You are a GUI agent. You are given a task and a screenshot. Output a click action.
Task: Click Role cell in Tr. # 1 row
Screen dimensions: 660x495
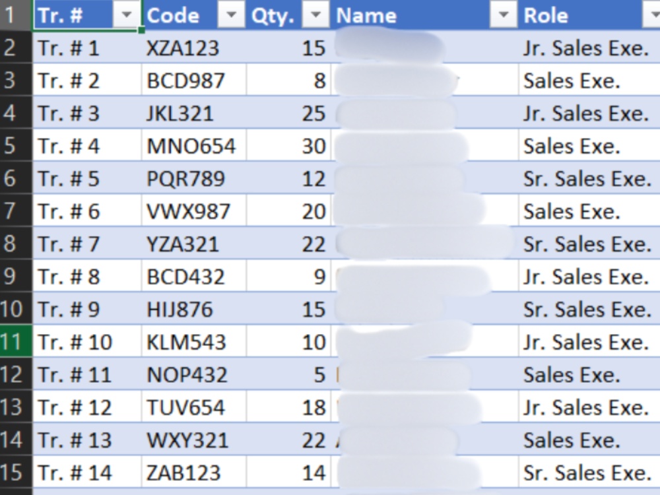point(589,48)
